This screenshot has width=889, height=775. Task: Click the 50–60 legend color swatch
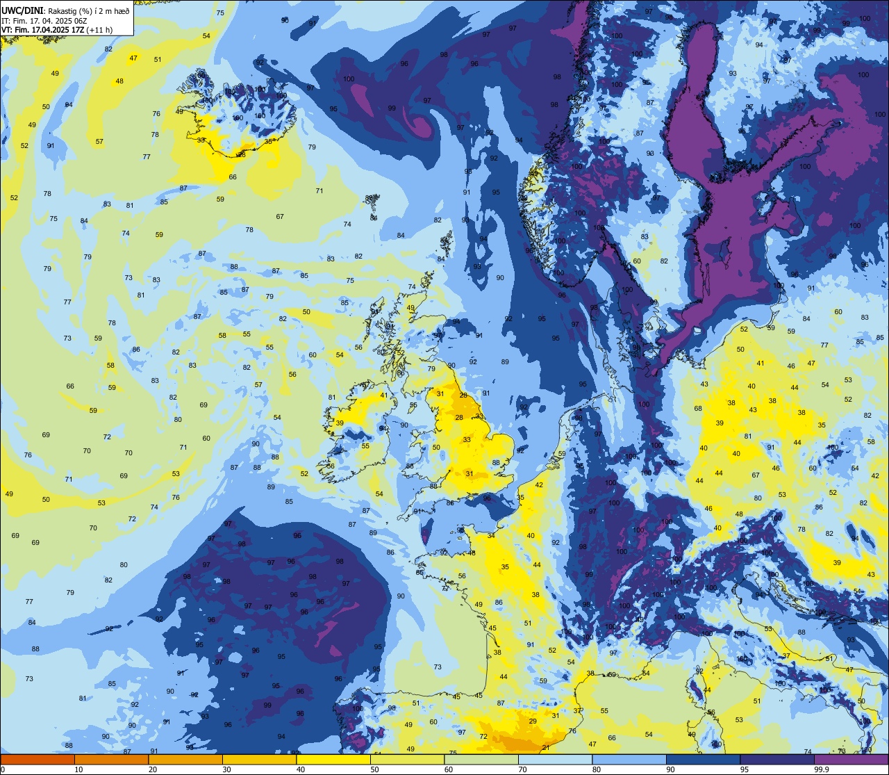[x=407, y=759]
